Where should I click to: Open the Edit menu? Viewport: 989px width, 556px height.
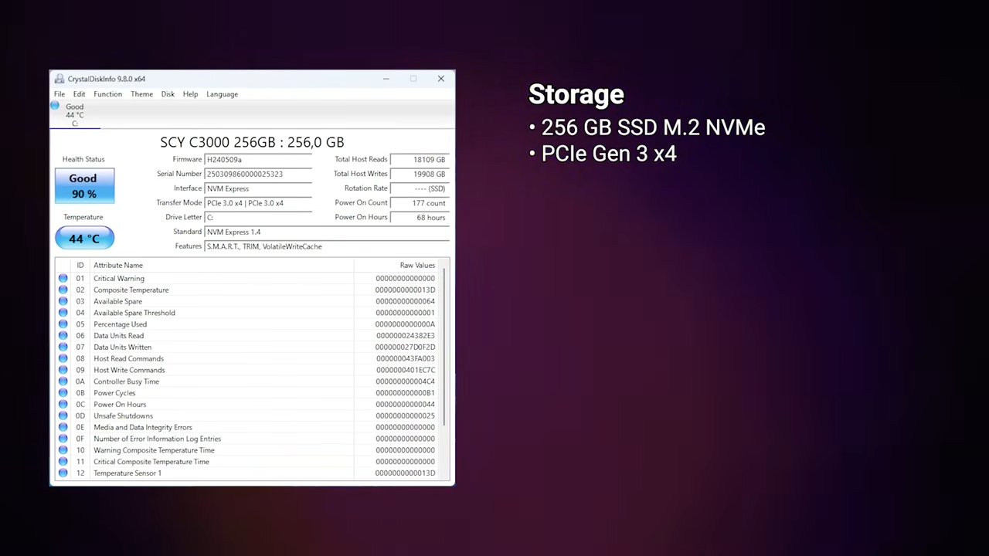80,94
